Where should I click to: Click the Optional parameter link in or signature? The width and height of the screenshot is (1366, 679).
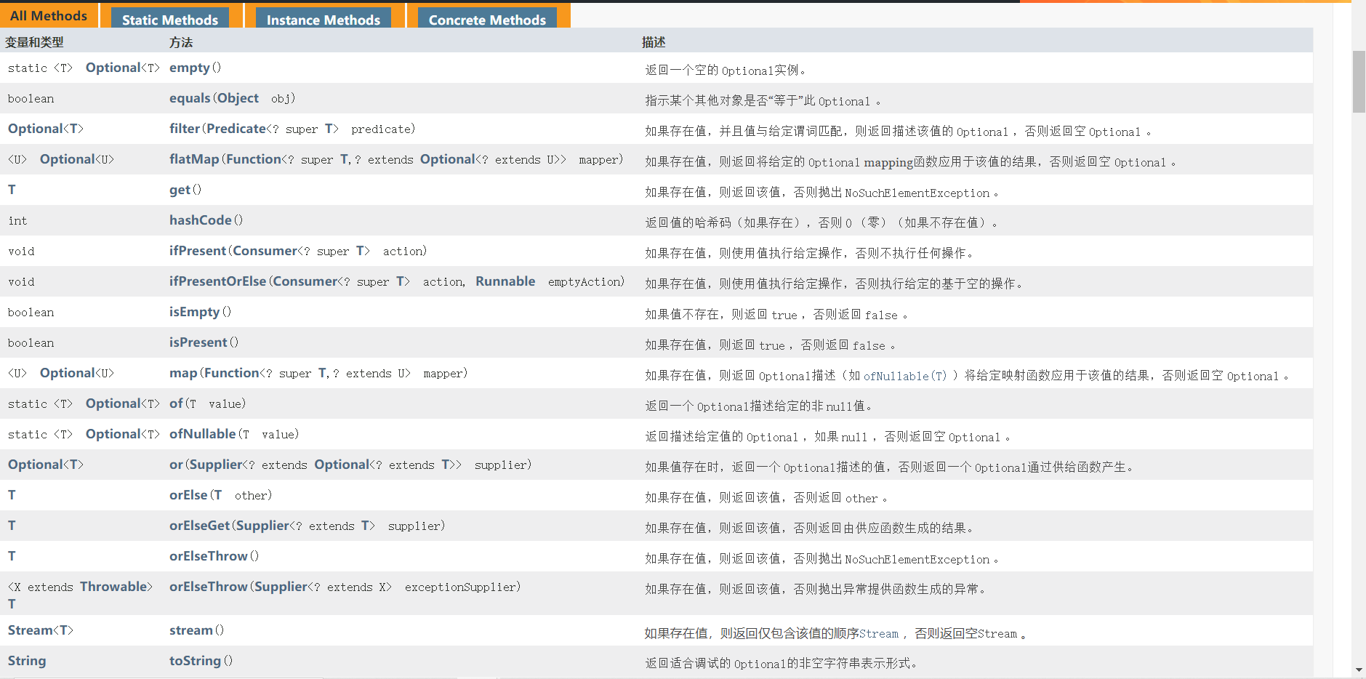click(342, 465)
